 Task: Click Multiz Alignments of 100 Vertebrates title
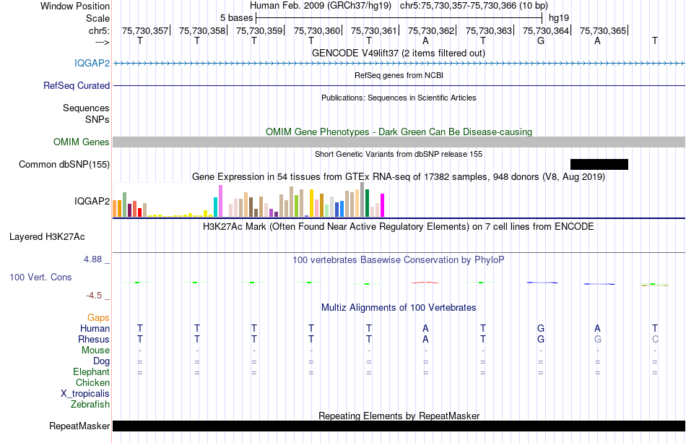399,308
